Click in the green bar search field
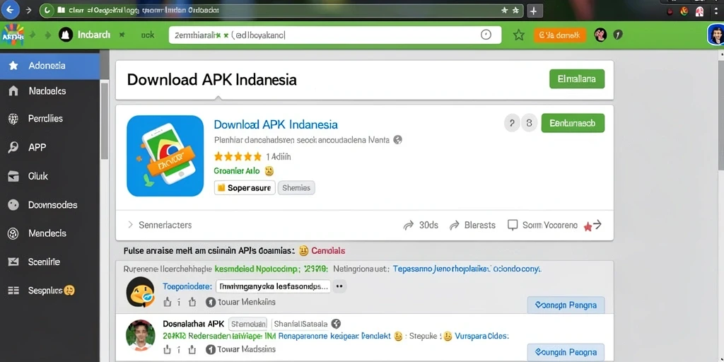The image size is (724, 362). click(x=334, y=35)
